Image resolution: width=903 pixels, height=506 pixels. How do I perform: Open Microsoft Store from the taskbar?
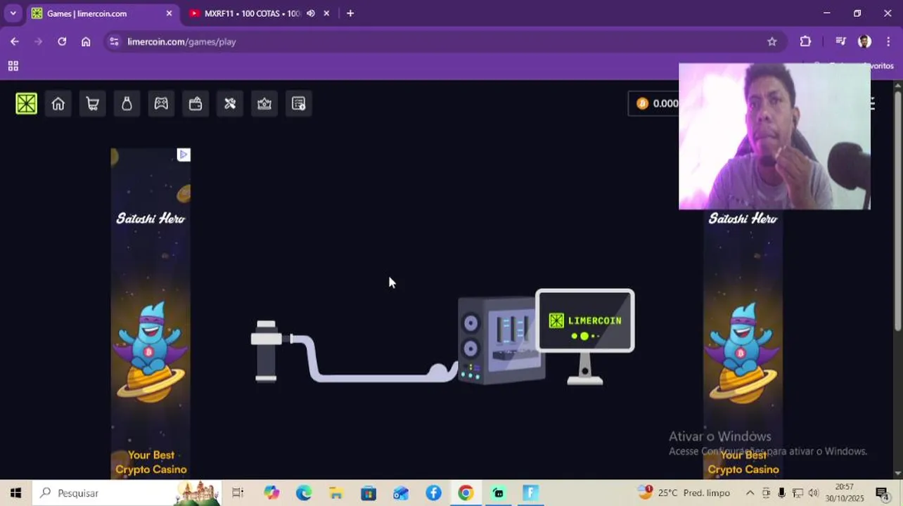369,493
